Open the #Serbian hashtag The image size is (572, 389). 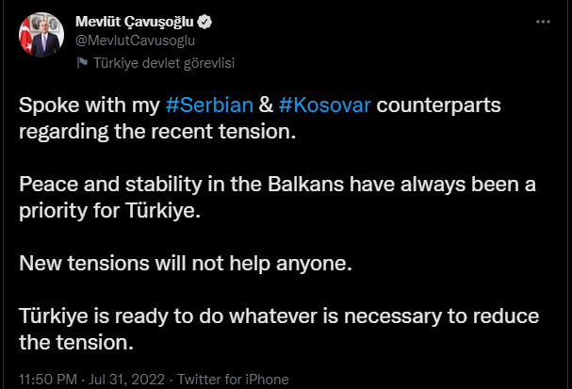tap(209, 105)
